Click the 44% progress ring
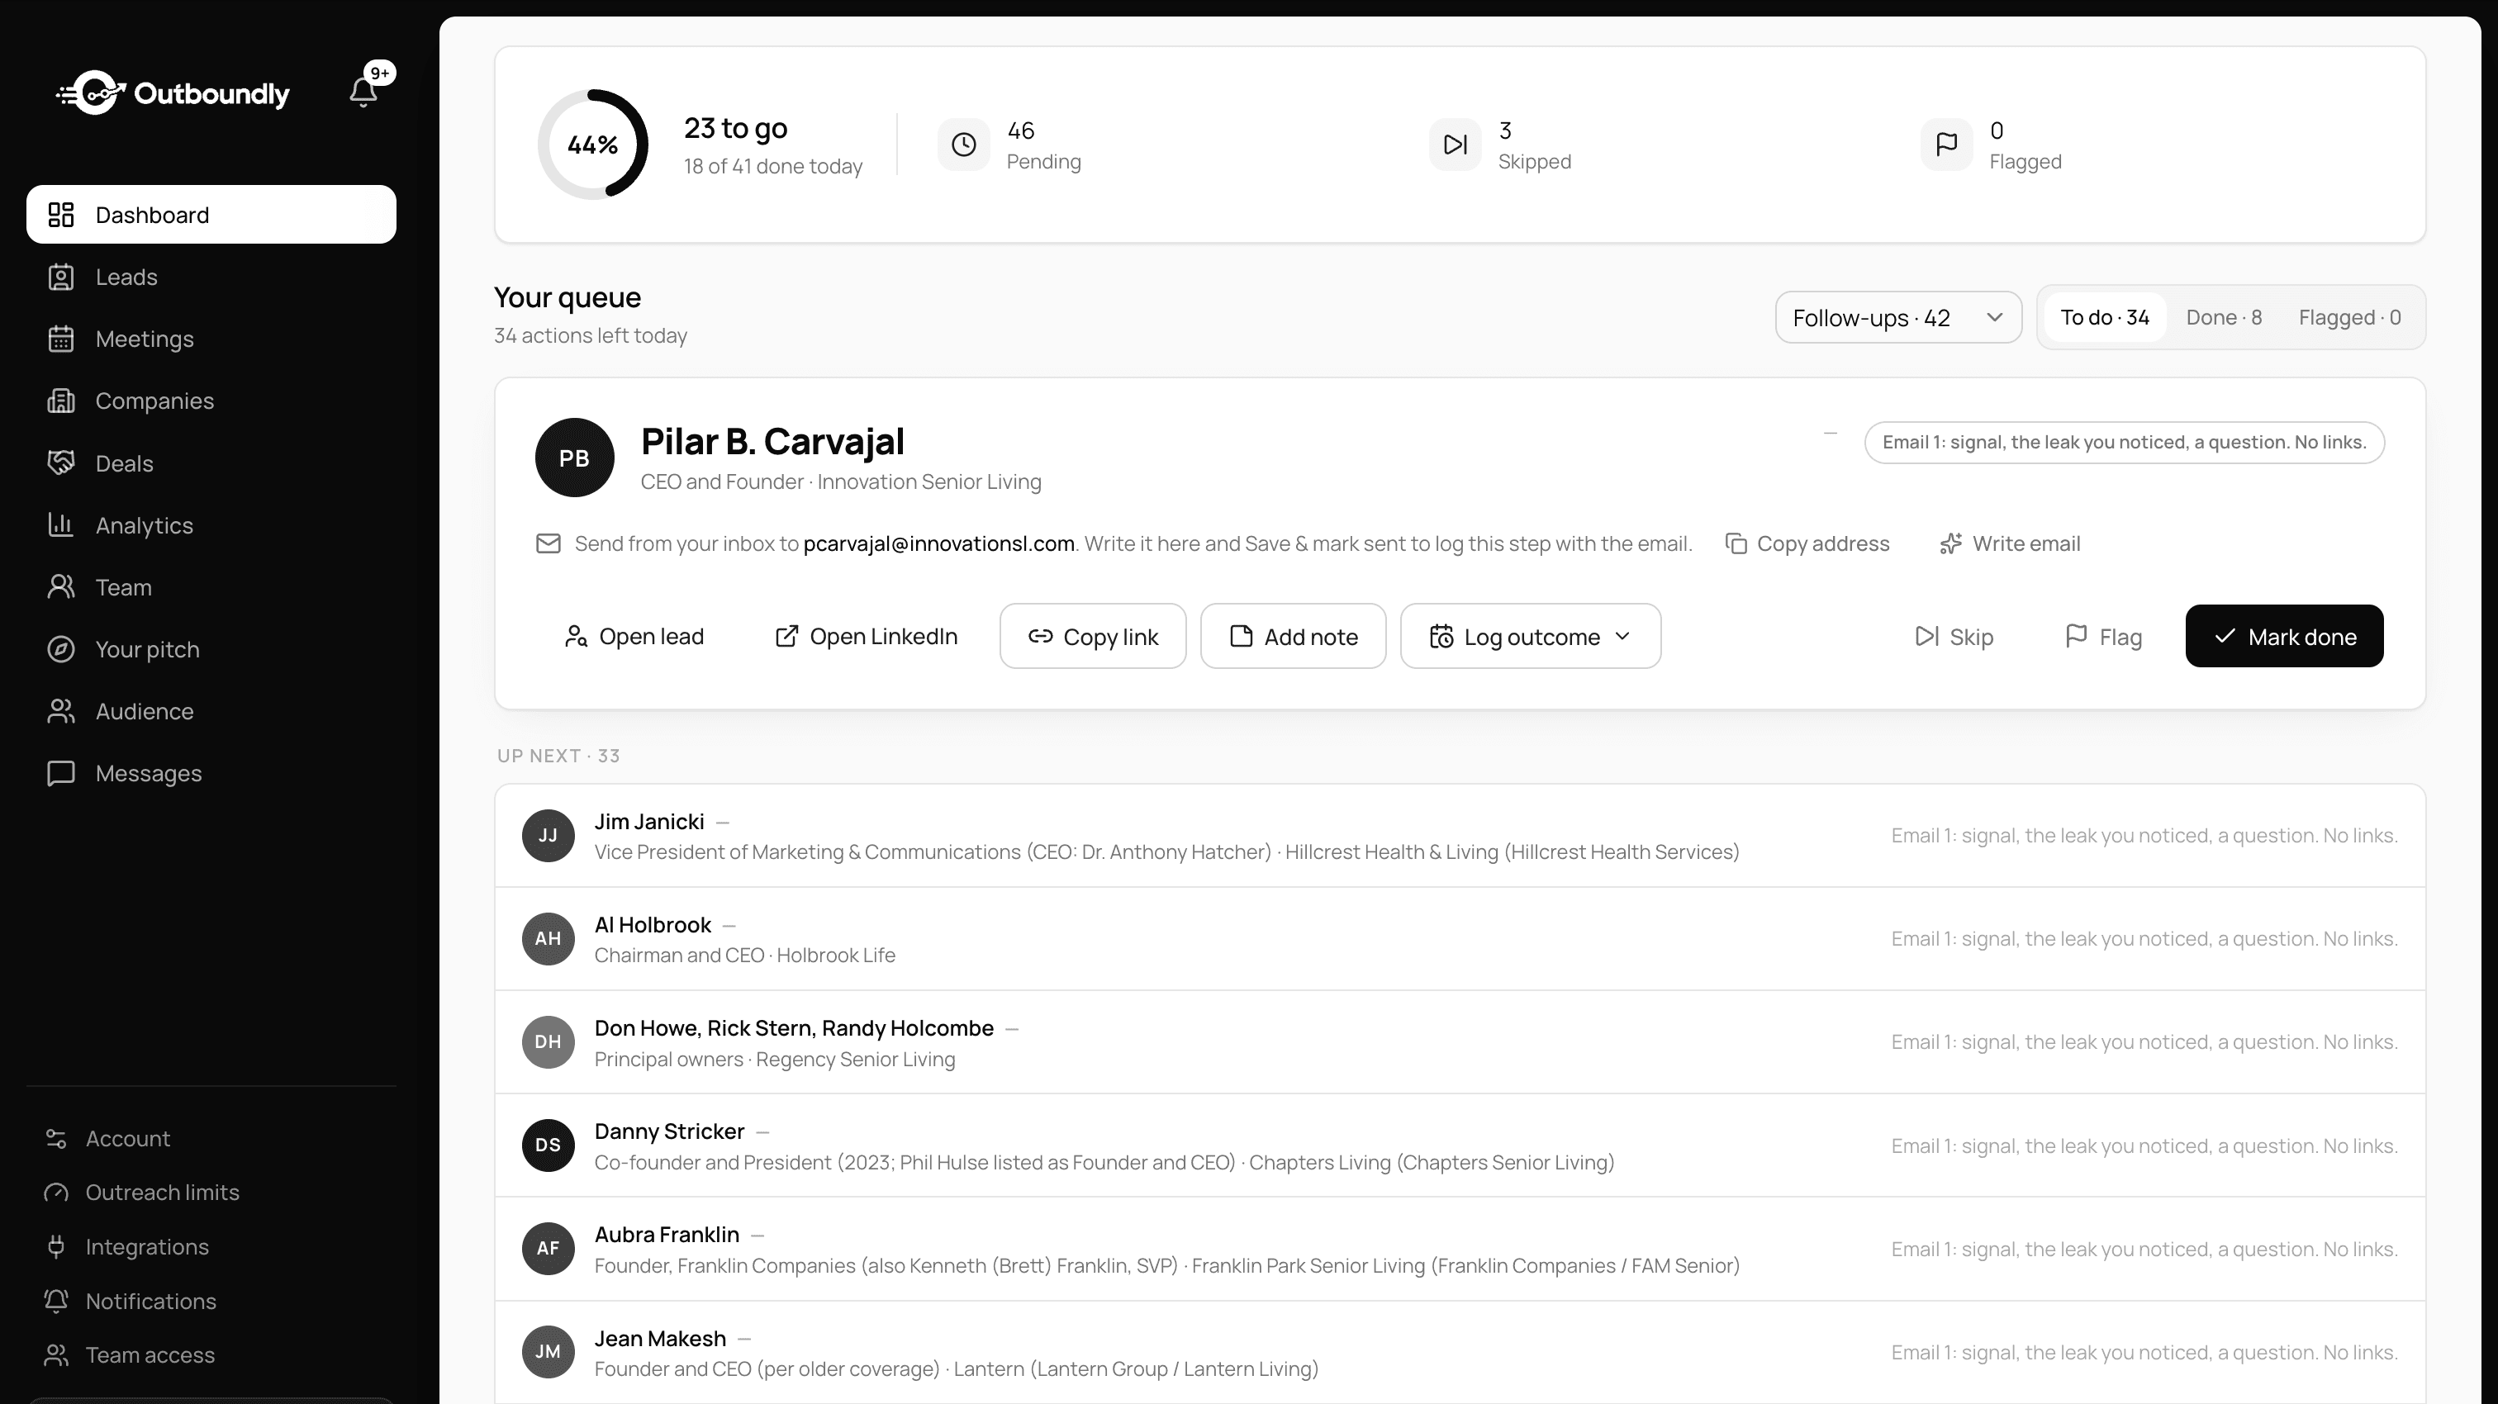 (592, 145)
